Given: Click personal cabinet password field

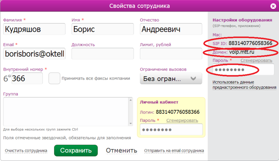Looking at the screenshot, I should coord(171,130).
